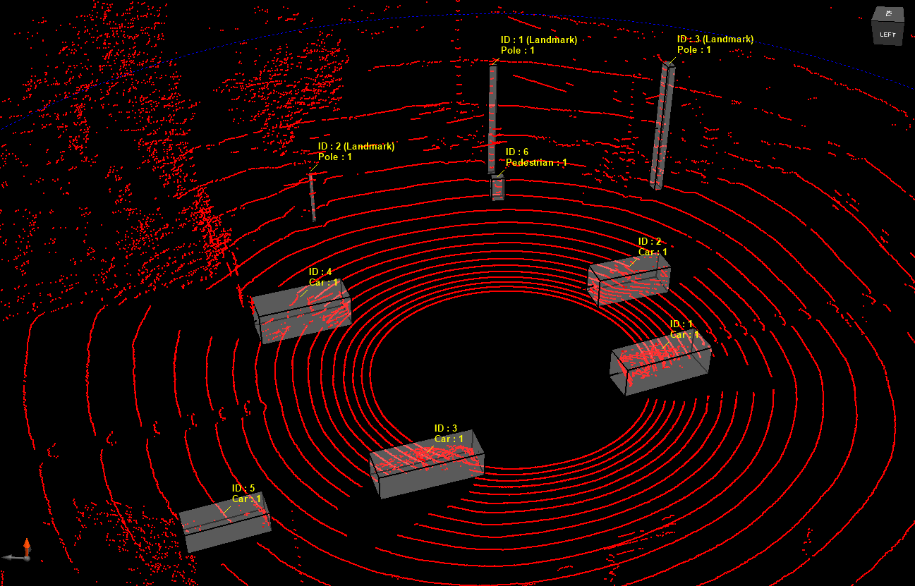Select the Landmark ID 3 pole bounding box
This screenshot has width=915, height=586.
point(662,127)
